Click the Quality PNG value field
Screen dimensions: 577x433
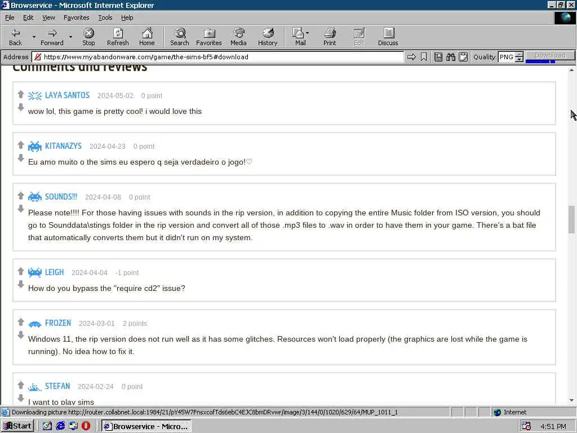507,57
